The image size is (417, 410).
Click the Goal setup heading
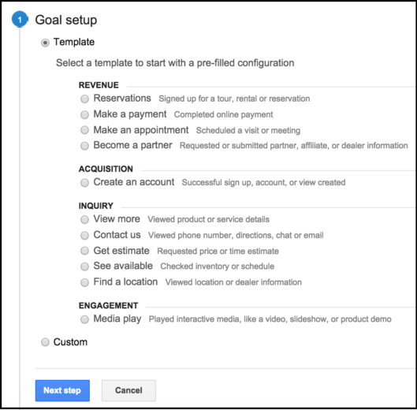point(66,20)
